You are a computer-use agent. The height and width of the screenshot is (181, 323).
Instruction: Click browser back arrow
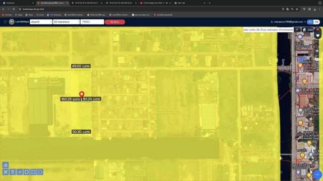[x=4, y=9]
